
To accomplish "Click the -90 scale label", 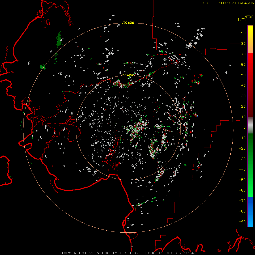I will pyautogui.click(x=242, y=222).
